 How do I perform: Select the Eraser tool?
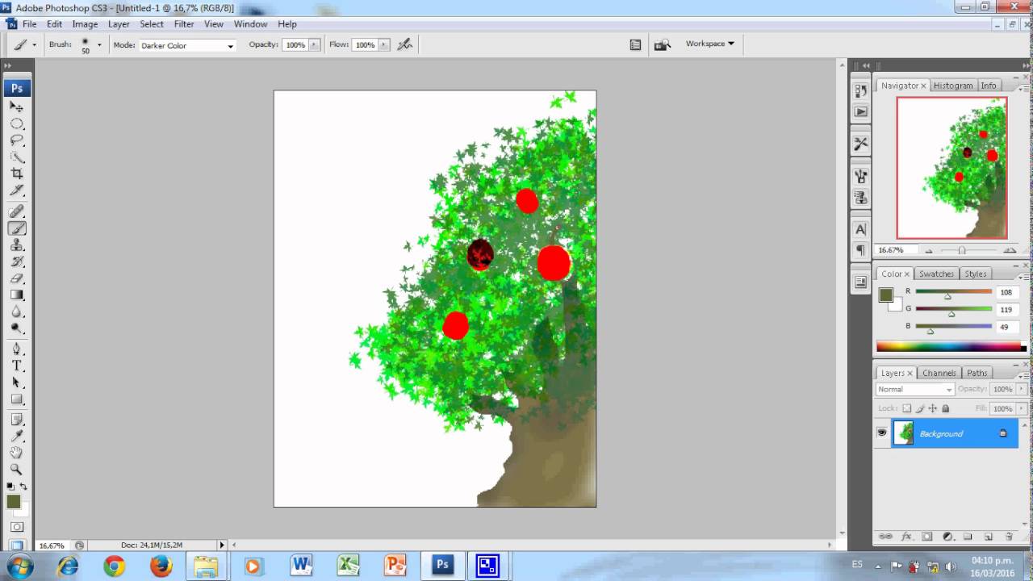tap(17, 278)
